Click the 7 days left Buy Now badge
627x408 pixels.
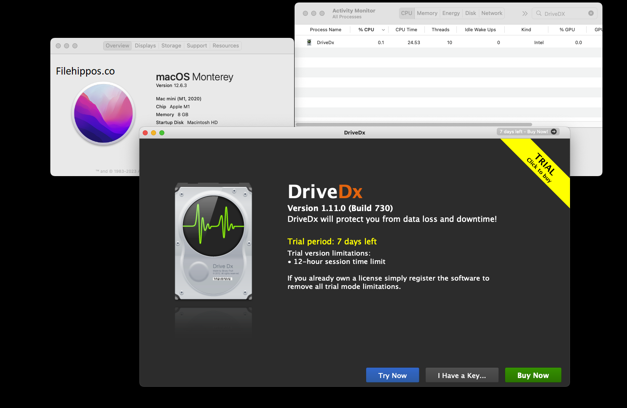pos(523,132)
